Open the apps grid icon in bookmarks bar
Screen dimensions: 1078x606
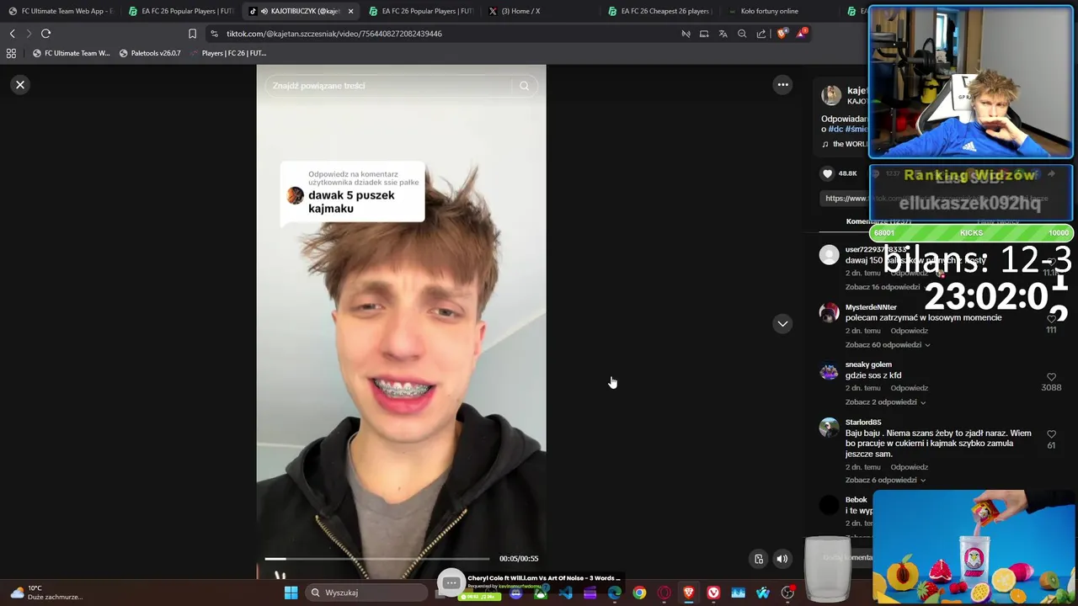pos(11,53)
